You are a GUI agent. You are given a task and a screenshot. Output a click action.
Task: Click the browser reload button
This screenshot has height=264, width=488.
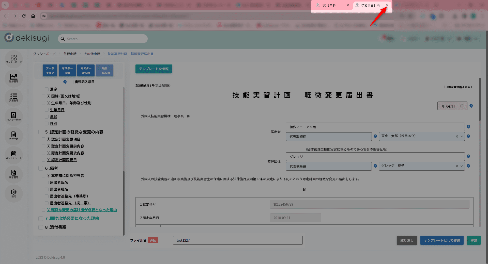click(24, 16)
